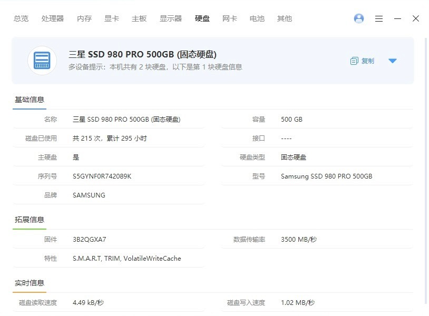Switch to the 处理器 tab
This screenshot has width=429, height=316.
tap(53, 18)
